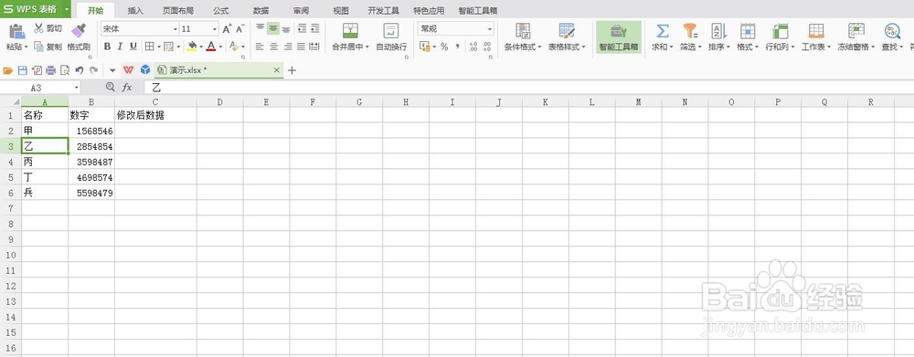Open the Name Box dropdown arrow (A3)
This screenshot has height=357, width=914.
[77, 88]
